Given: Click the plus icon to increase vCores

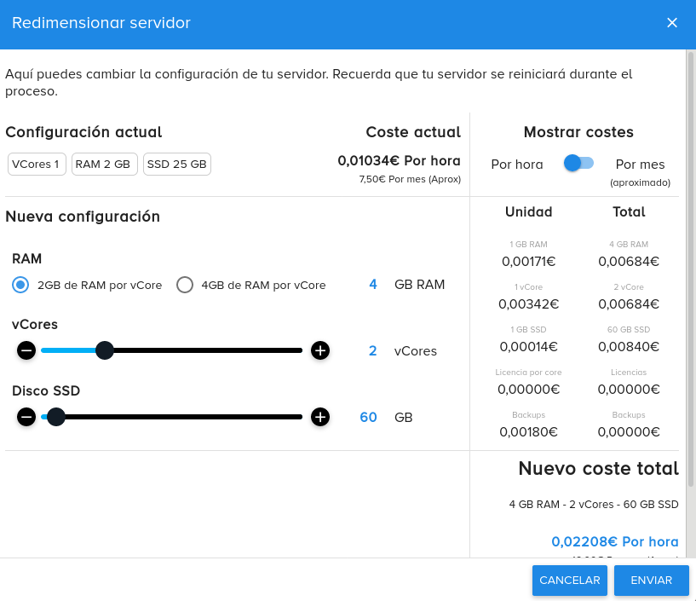Looking at the screenshot, I should 319,350.
